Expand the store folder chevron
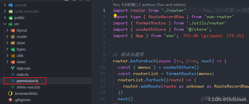 7,43
